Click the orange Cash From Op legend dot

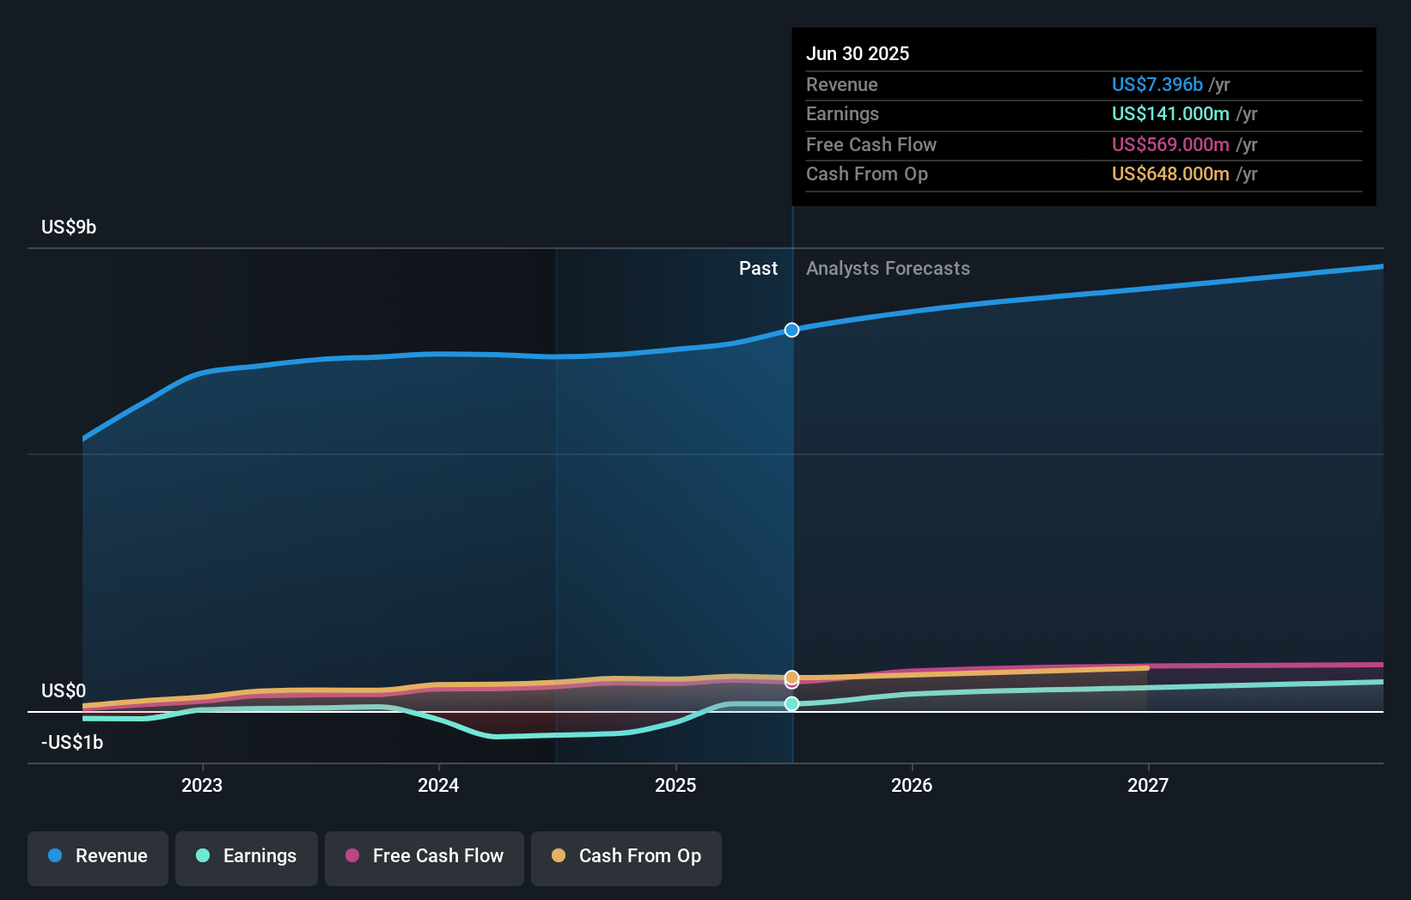click(x=559, y=856)
